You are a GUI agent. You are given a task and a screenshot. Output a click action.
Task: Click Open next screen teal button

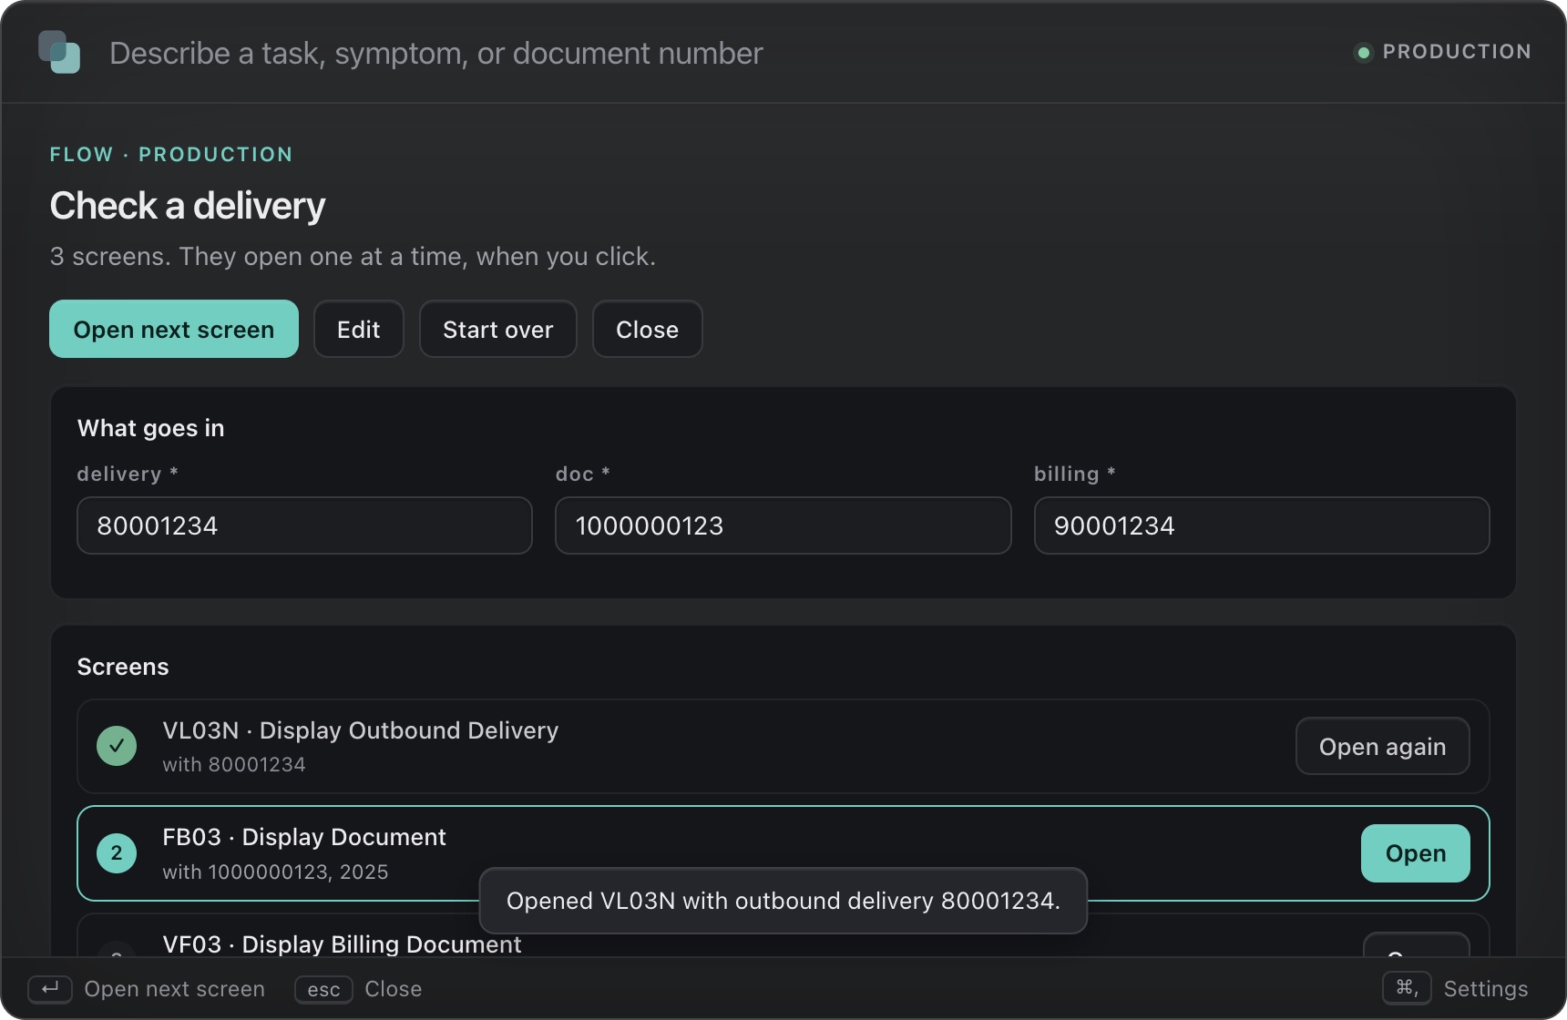(x=174, y=329)
